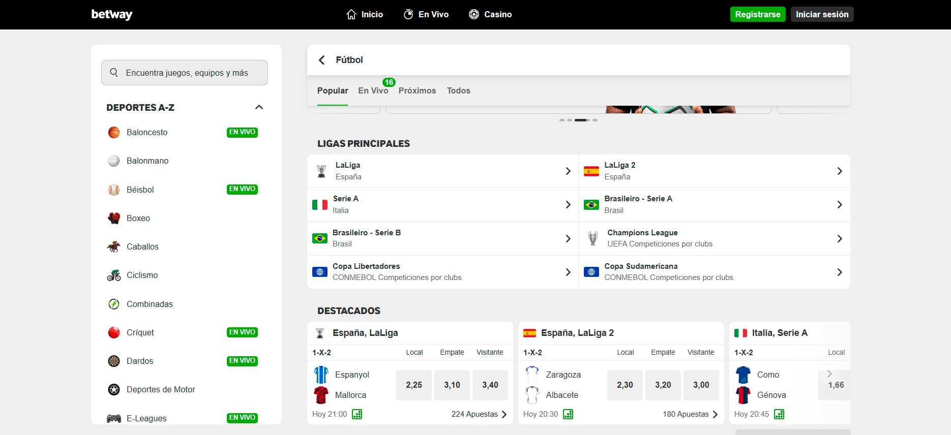Click the Spain flag next to LaLiga 2
Viewport: 951px width, 435px height.
click(x=591, y=171)
